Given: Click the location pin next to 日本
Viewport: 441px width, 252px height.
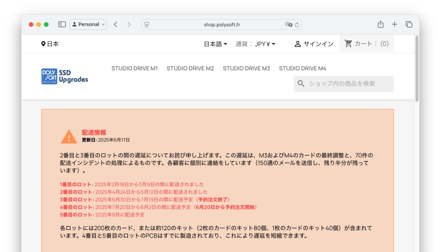Looking at the screenshot, I should [x=43, y=44].
